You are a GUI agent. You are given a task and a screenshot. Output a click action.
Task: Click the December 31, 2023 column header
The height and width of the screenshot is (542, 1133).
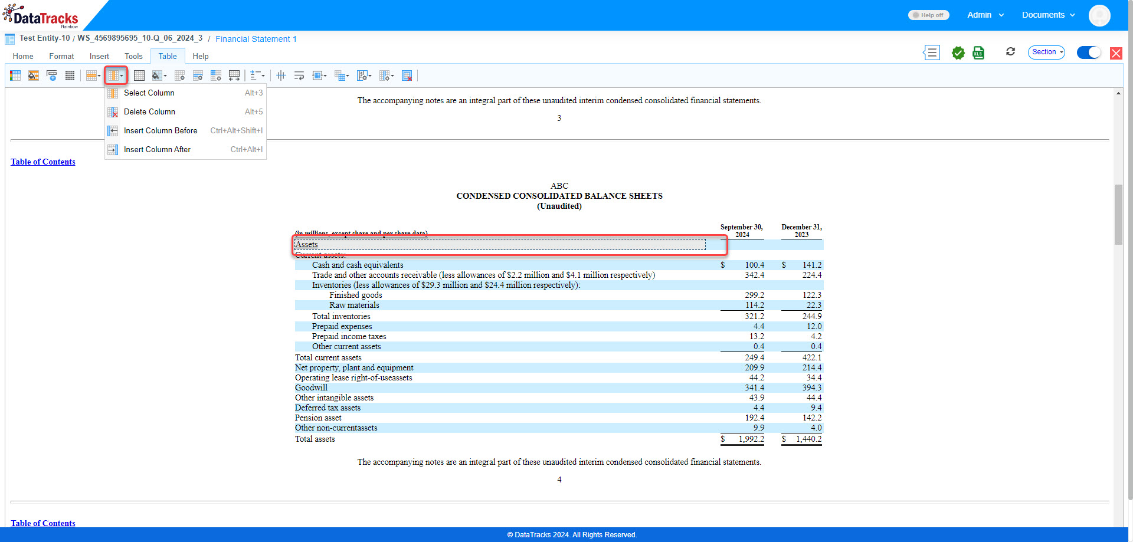tap(801, 231)
